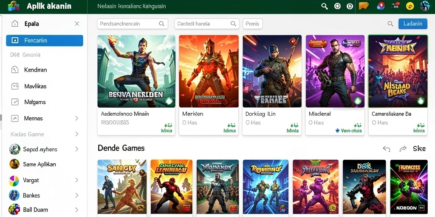This screenshot has width=435, height=217.
Task: Click forward arrow in Dende Games header
Action: click(x=403, y=149)
